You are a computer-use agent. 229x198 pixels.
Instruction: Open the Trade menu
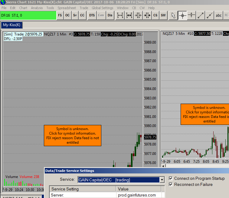(84, 8)
